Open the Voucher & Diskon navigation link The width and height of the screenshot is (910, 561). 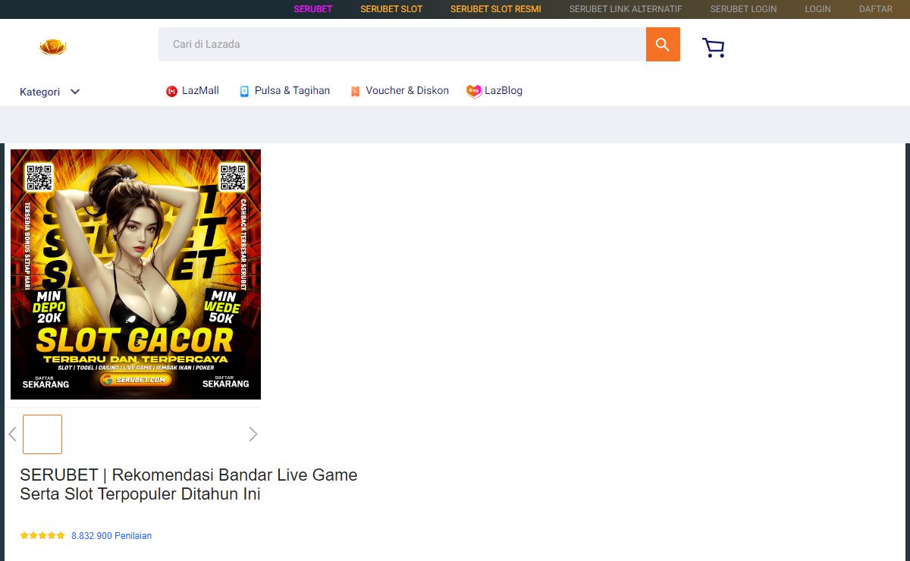[x=407, y=91]
